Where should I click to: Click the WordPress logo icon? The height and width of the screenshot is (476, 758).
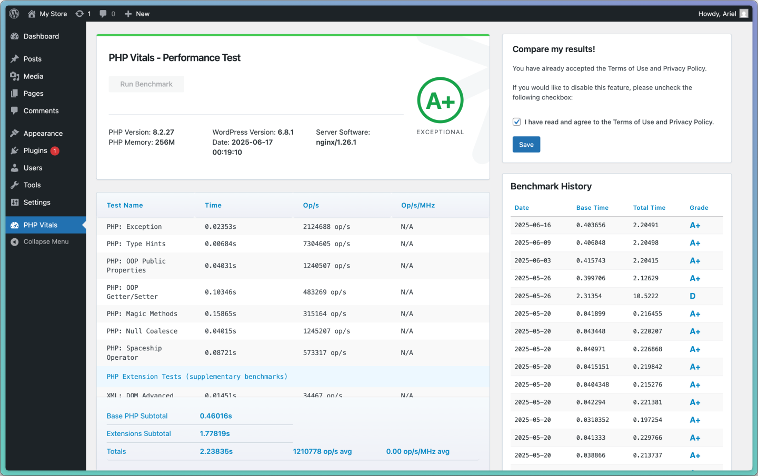point(14,14)
